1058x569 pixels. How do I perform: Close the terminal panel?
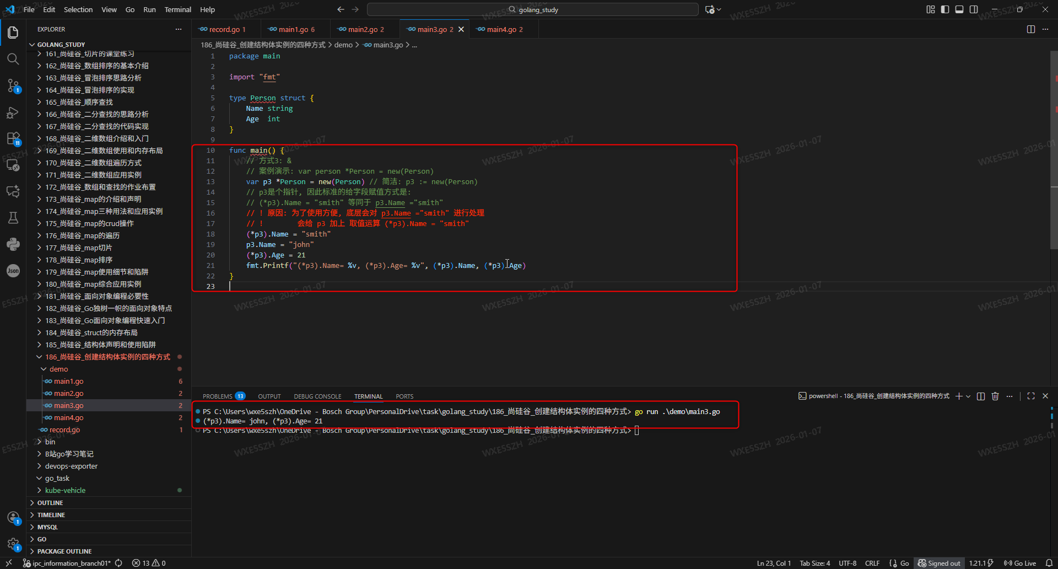coord(1045,396)
